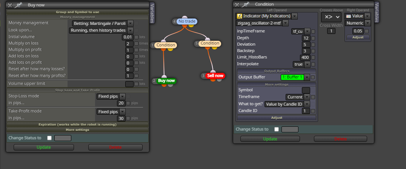Select the No trade block
This screenshot has height=169, width=406.
point(187,21)
